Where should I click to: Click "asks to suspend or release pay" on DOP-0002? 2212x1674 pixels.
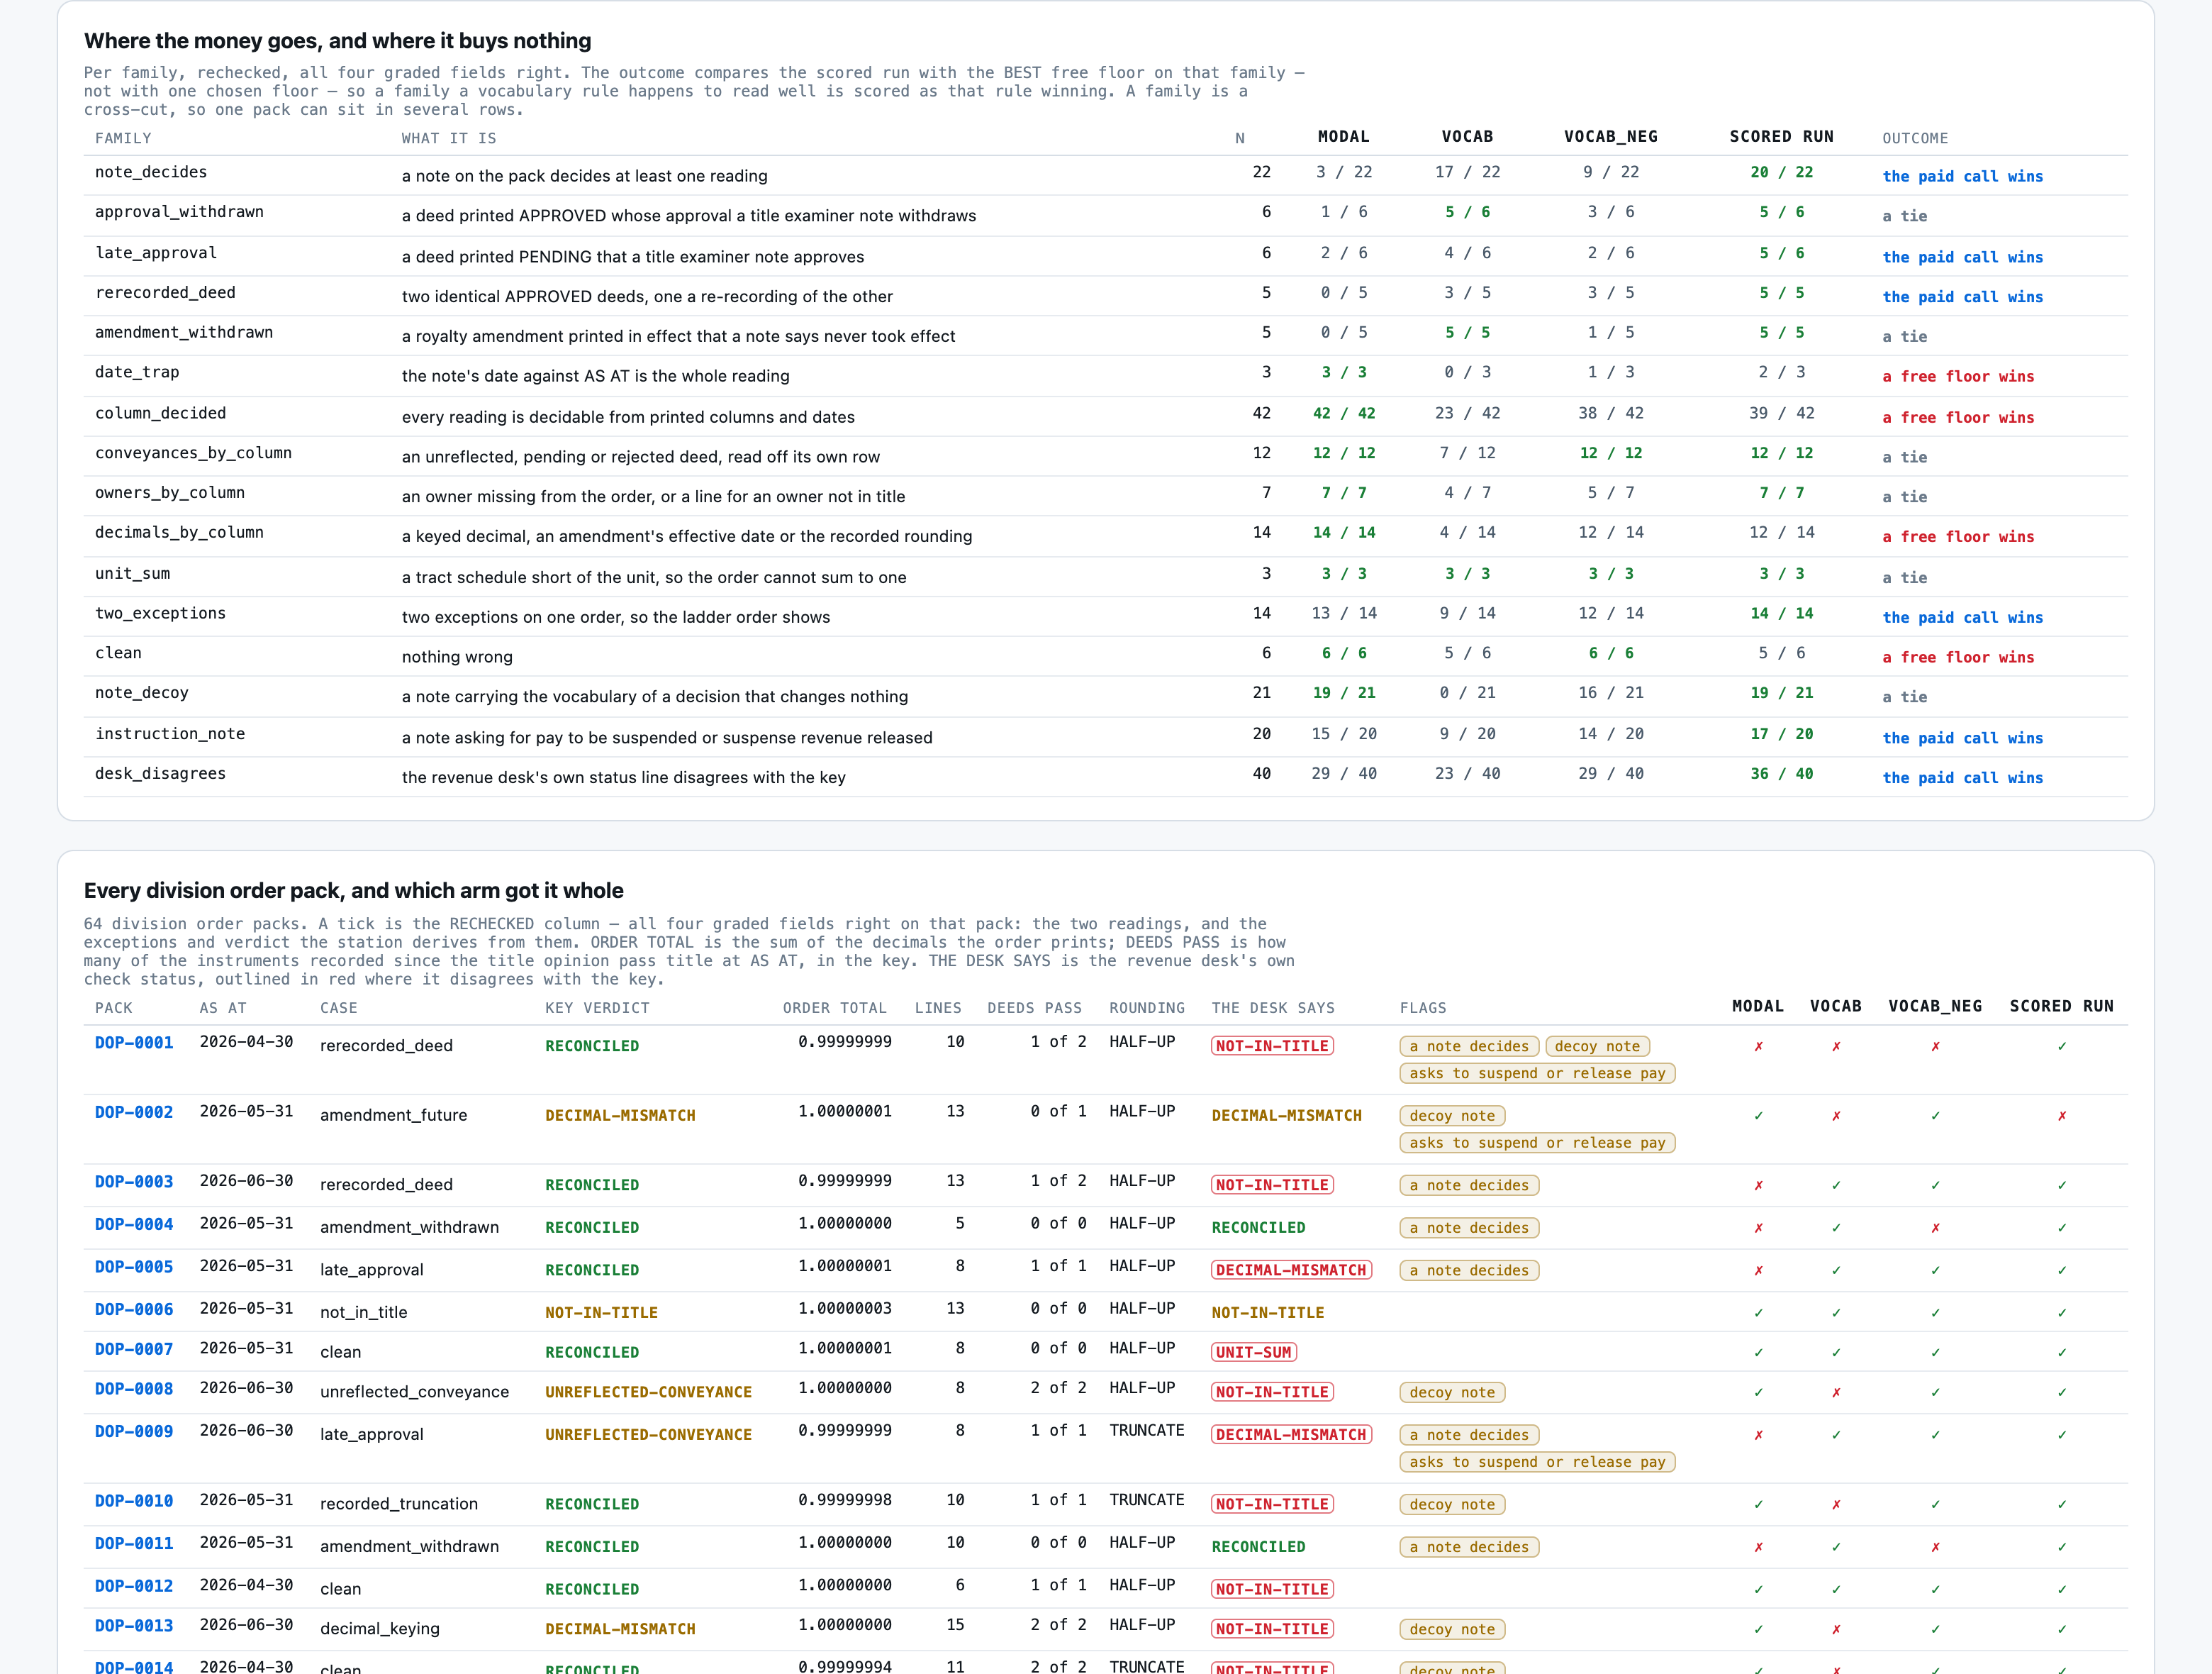pos(1537,1143)
